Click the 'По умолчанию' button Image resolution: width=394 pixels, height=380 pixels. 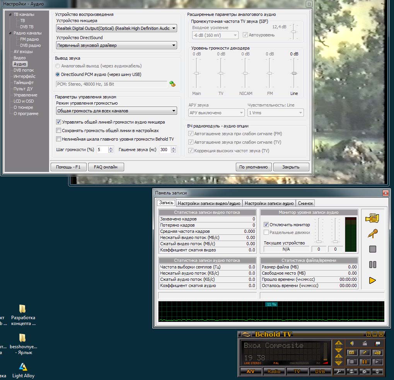253,167
